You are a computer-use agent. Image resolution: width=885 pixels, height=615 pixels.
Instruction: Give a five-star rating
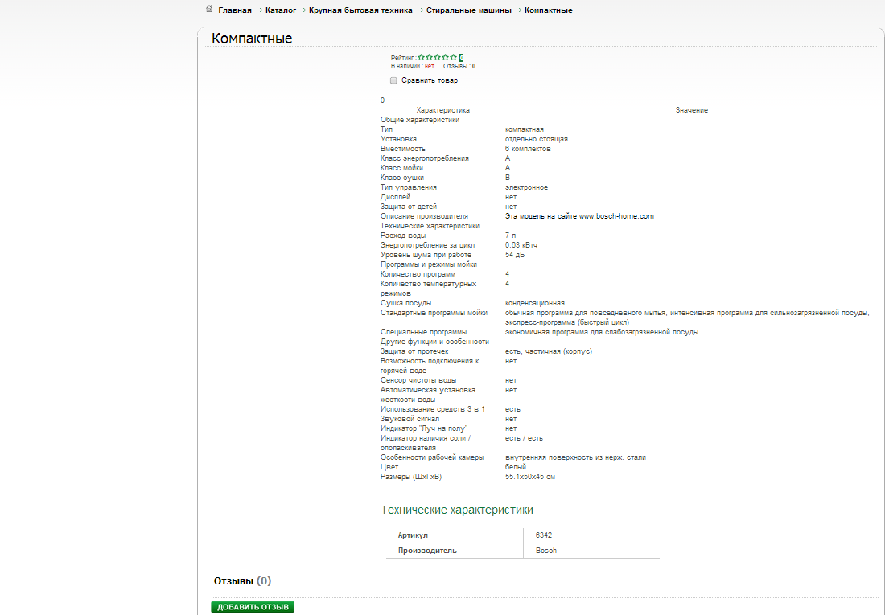click(x=453, y=58)
